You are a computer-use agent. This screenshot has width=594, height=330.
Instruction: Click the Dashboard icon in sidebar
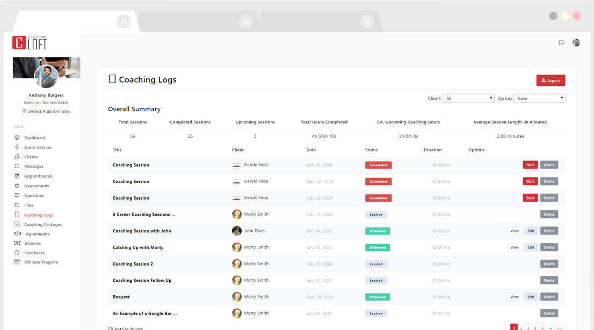coord(17,138)
